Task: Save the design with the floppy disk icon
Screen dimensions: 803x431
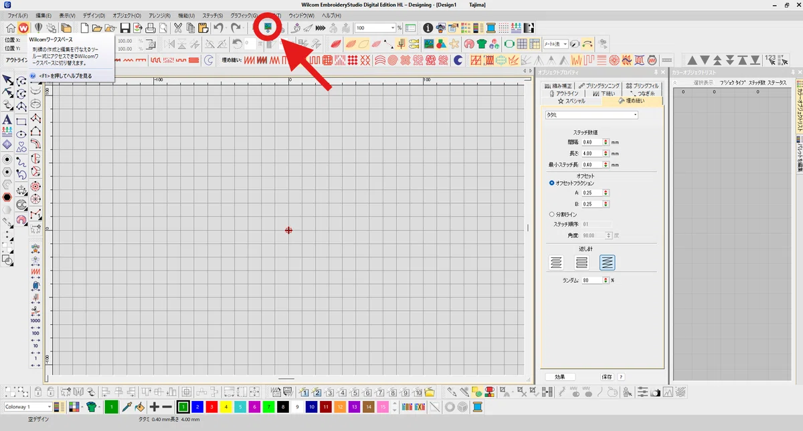Action: pyautogui.click(x=125, y=28)
